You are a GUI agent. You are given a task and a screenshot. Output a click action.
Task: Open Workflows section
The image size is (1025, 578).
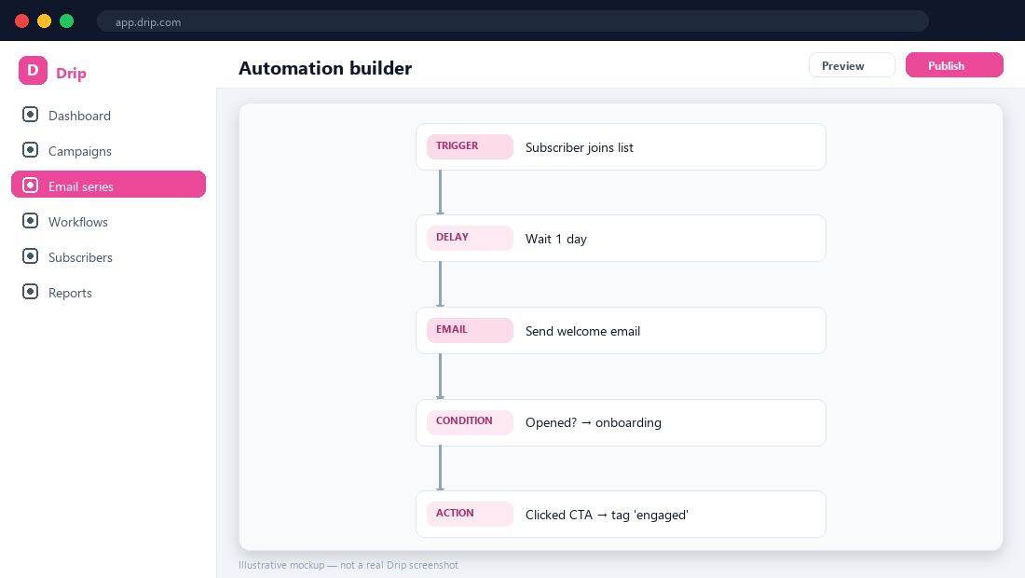pyautogui.click(x=108, y=222)
